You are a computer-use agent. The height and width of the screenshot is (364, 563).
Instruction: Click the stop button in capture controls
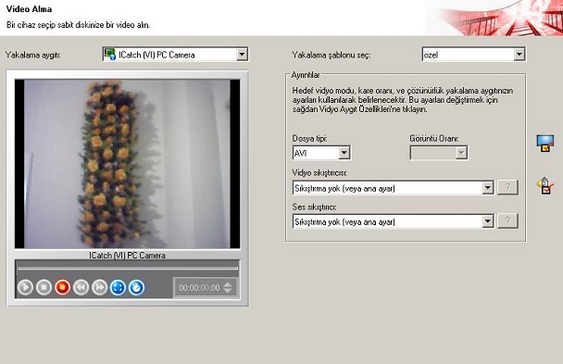click(x=44, y=287)
